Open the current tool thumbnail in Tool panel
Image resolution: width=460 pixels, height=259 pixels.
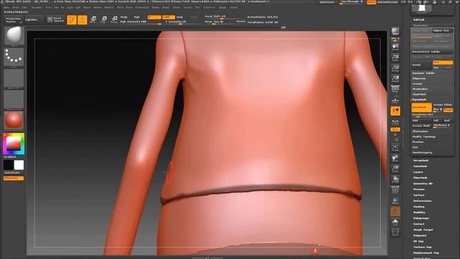click(x=422, y=9)
